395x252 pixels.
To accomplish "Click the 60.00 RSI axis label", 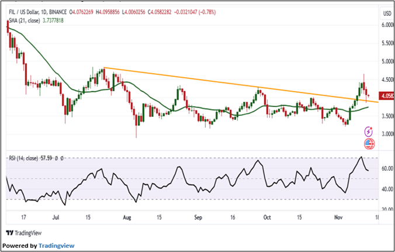I will click(387, 168).
